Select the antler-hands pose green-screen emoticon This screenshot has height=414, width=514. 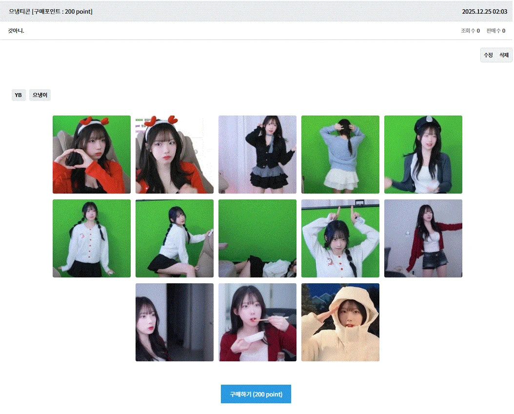click(340, 238)
